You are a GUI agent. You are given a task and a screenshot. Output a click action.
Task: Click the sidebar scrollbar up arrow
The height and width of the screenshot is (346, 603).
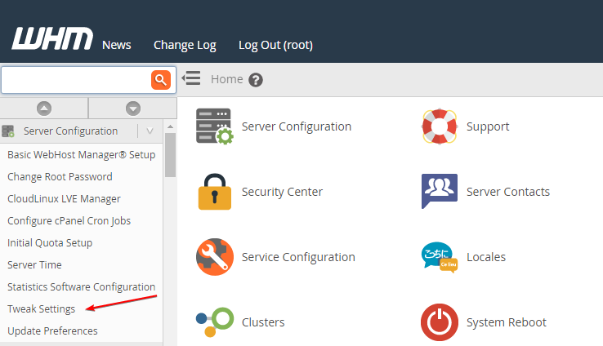(x=170, y=126)
